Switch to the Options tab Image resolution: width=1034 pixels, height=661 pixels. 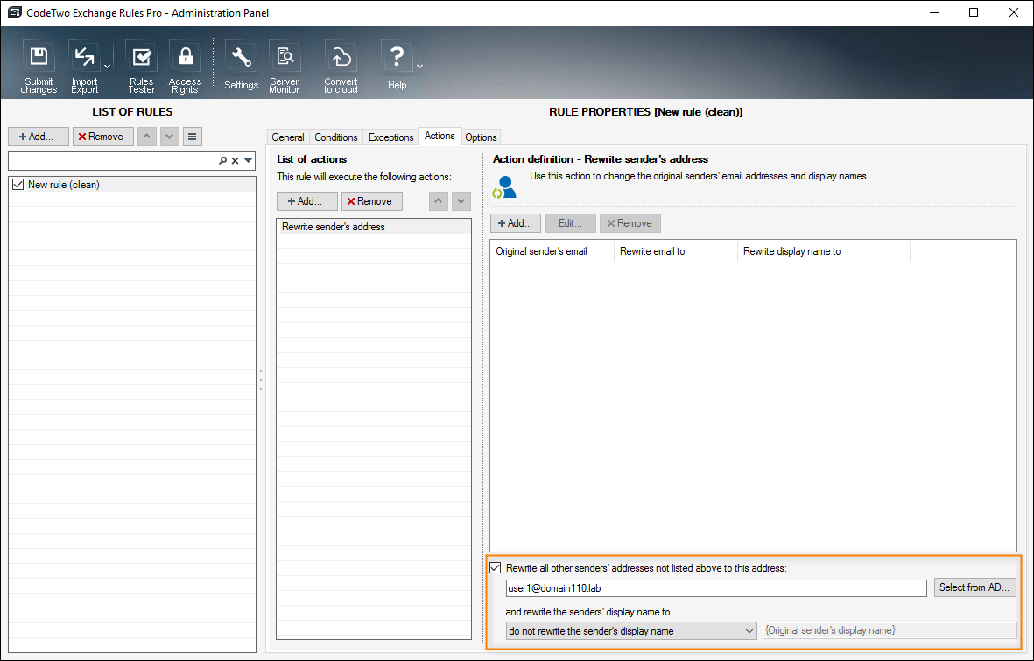point(481,137)
